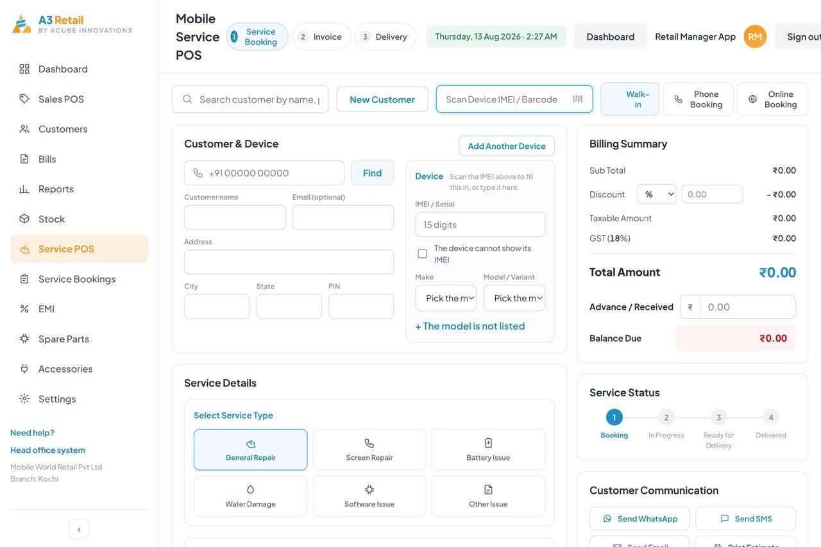Click the top bar Dashboard button
Screen dimensions: 821x547
611,37
